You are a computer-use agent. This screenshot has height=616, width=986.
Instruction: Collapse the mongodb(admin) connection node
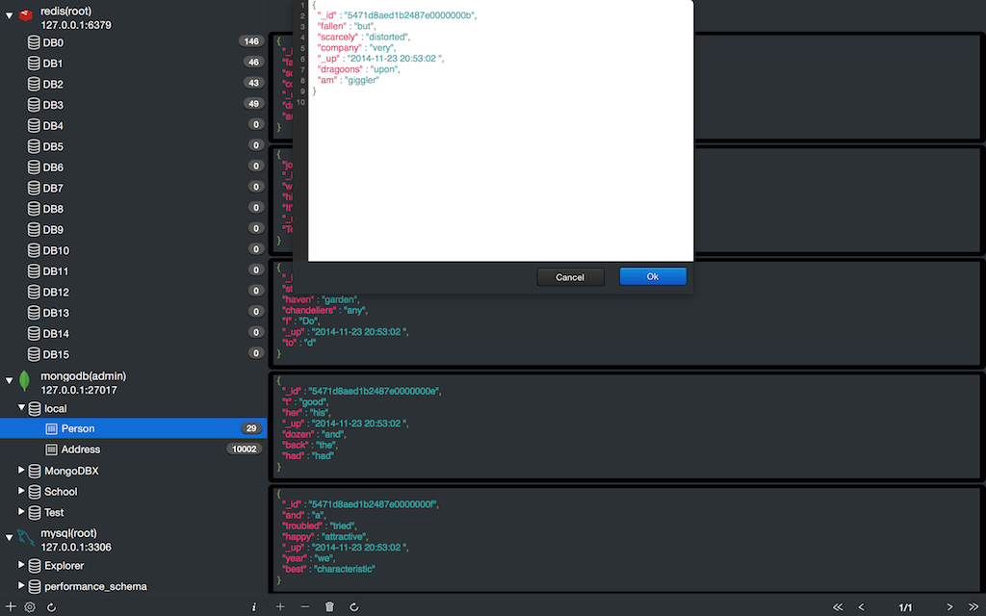(10, 382)
